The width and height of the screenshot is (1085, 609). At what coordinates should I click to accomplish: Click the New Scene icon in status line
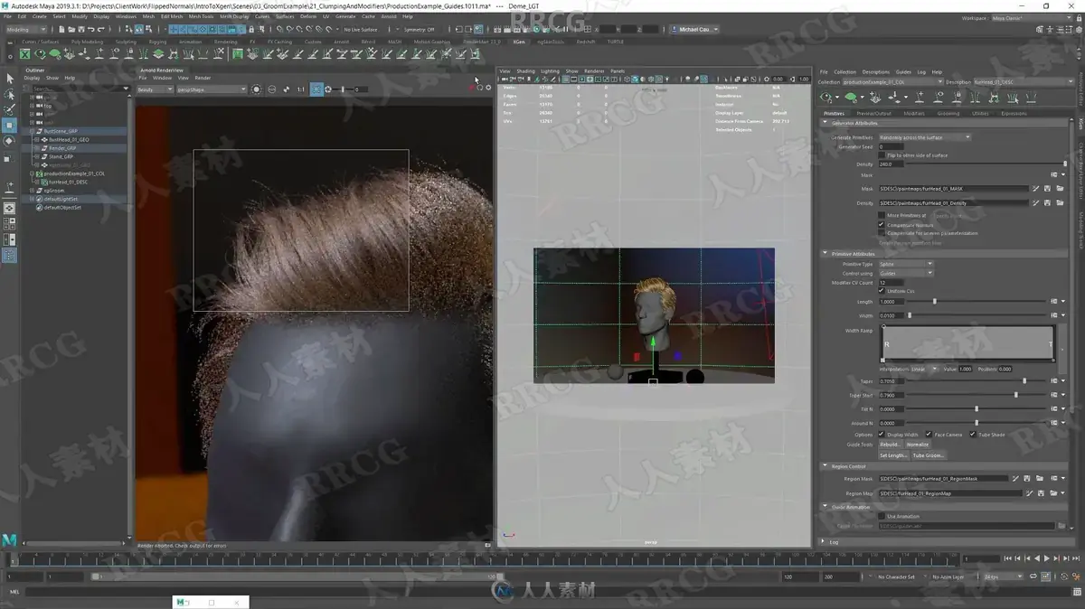[x=61, y=29]
